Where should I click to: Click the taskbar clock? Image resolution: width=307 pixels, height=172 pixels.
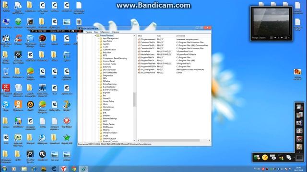click(x=298, y=169)
